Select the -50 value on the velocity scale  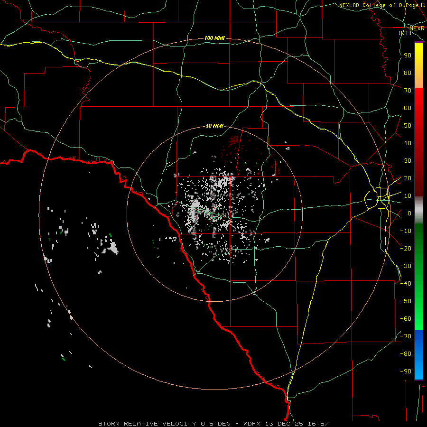(x=406, y=301)
